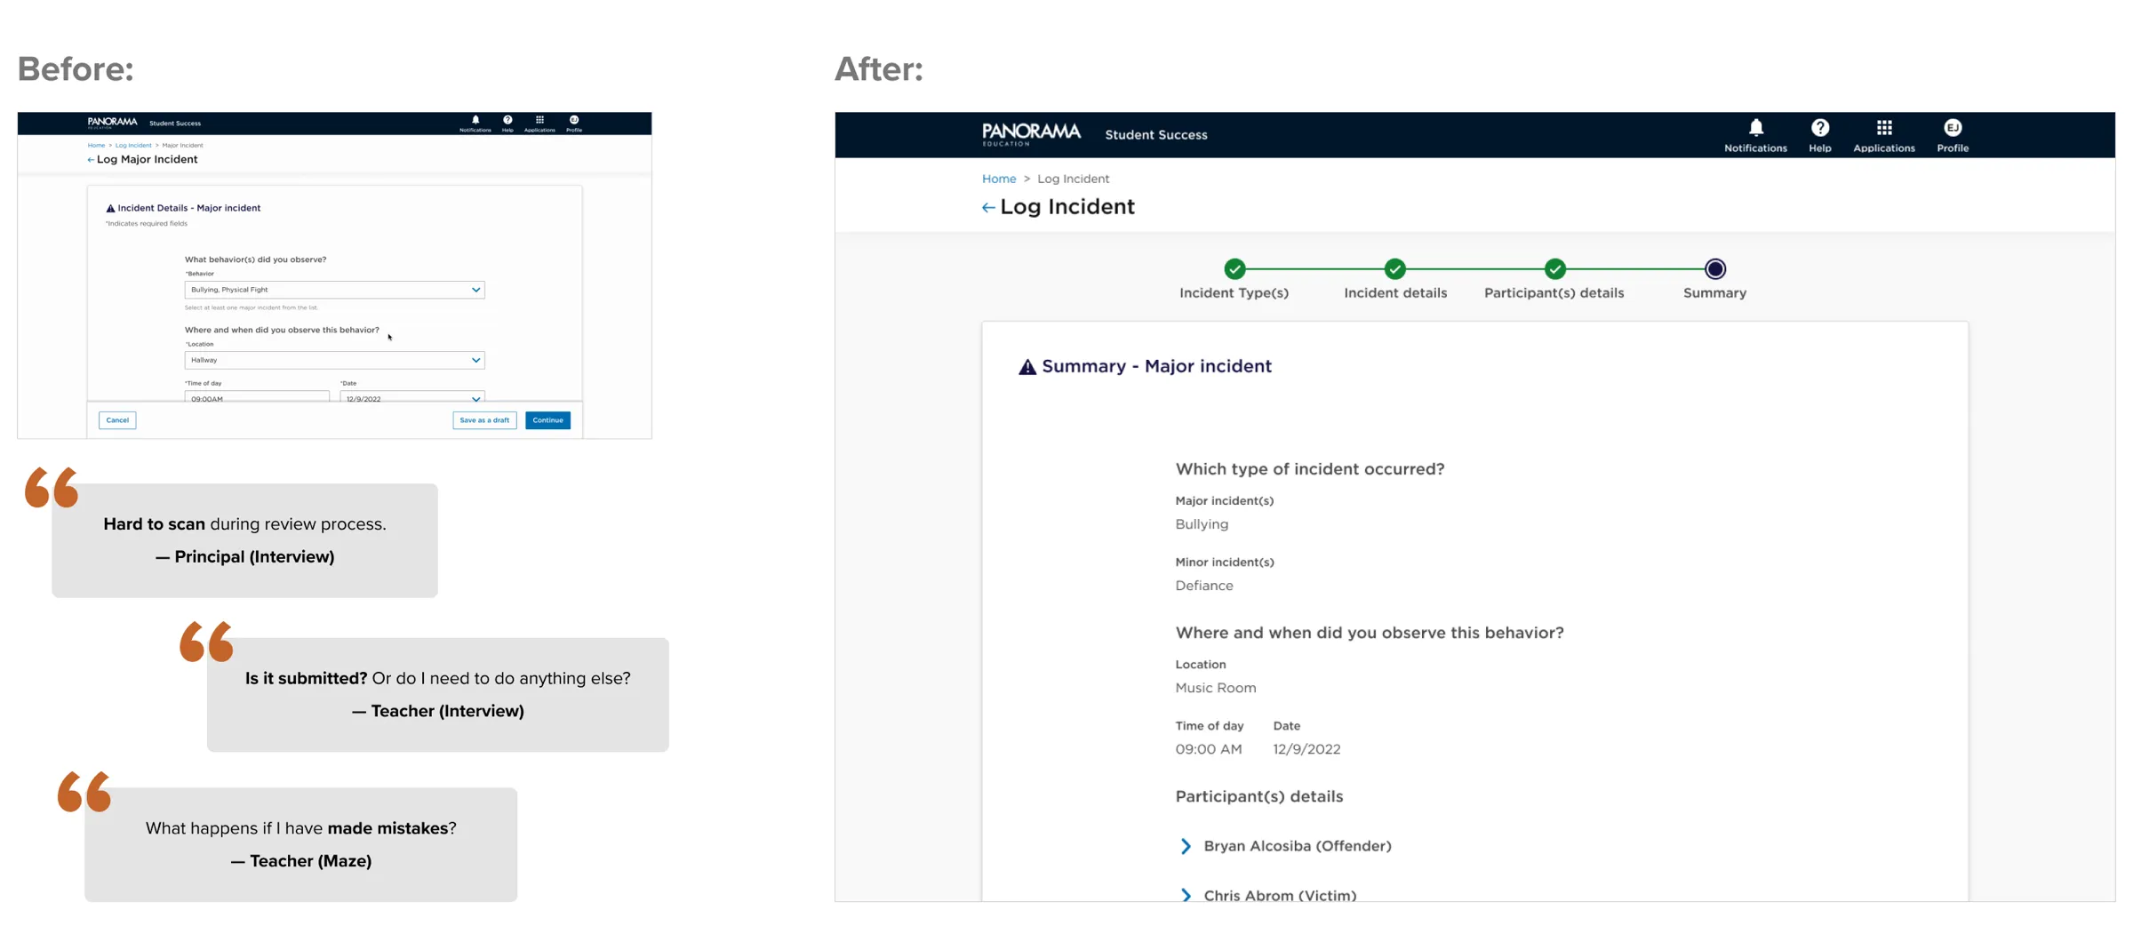Open the Location dropdown showing Hallway
Image resolution: width=2133 pixels, height=942 pixels.
pos(334,360)
